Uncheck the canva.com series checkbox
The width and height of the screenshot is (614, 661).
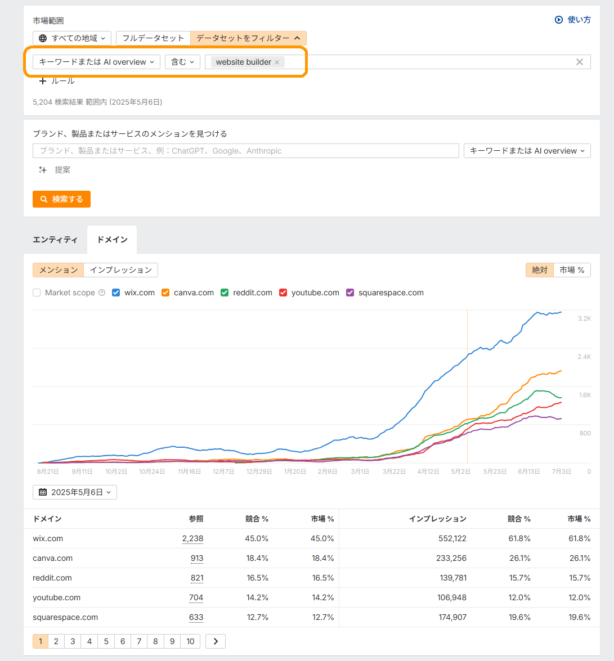[165, 293]
